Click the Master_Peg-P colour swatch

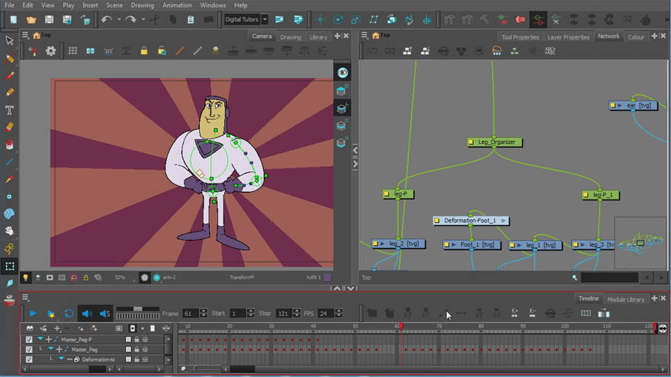[128, 340]
